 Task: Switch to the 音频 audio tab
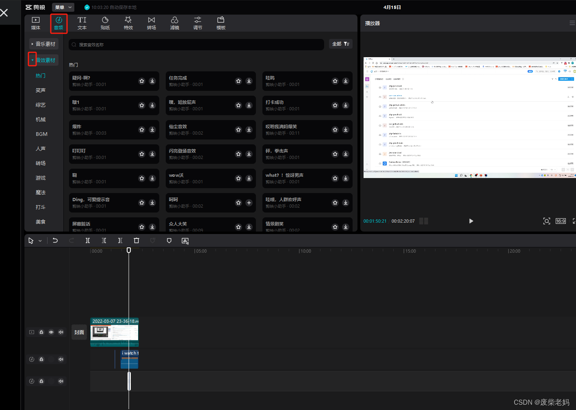tap(59, 24)
